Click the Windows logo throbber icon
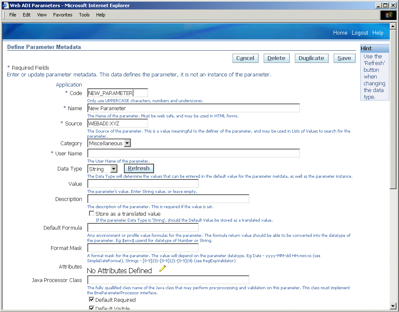The image size is (399, 312). (x=388, y=15)
